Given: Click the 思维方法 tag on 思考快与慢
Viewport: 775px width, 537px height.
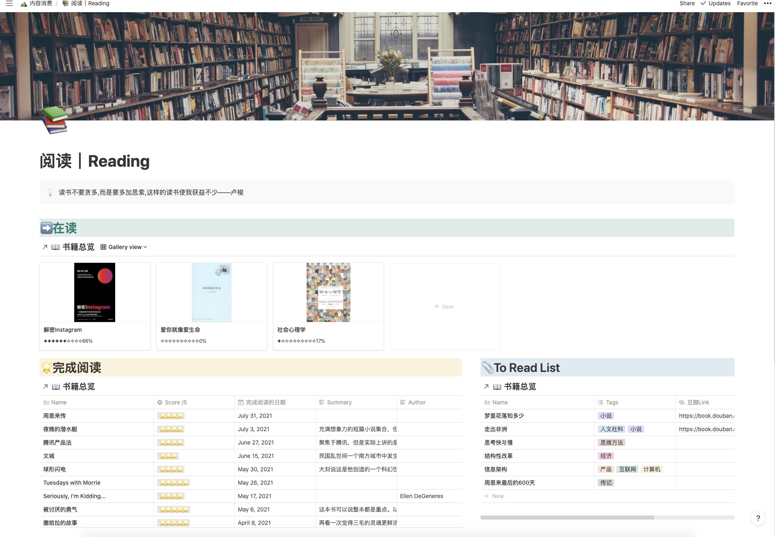Looking at the screenshot, I should (x=612, y=442).
